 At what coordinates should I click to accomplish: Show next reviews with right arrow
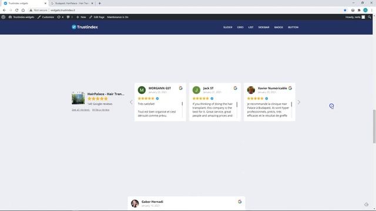coord(299,102)
